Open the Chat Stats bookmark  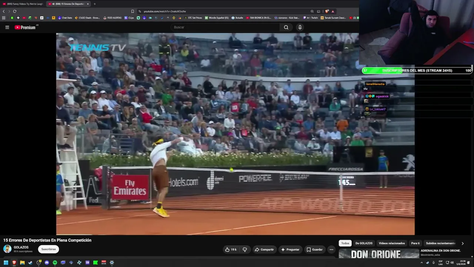click(65, 18)
